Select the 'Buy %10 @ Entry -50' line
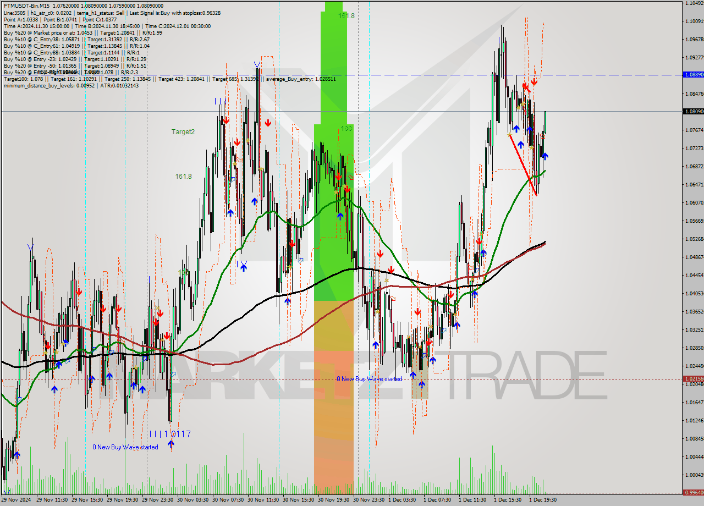704x506 pixels. coord(75,65)
